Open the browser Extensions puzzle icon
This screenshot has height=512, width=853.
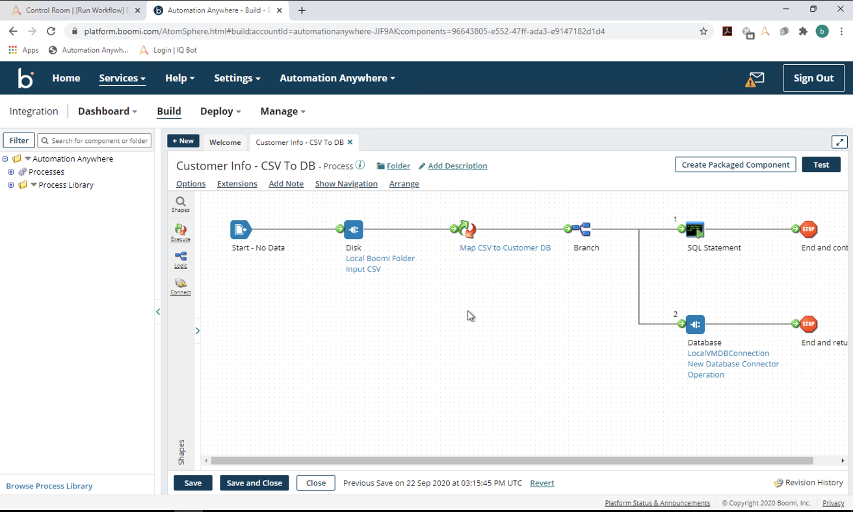coord(803,31)
